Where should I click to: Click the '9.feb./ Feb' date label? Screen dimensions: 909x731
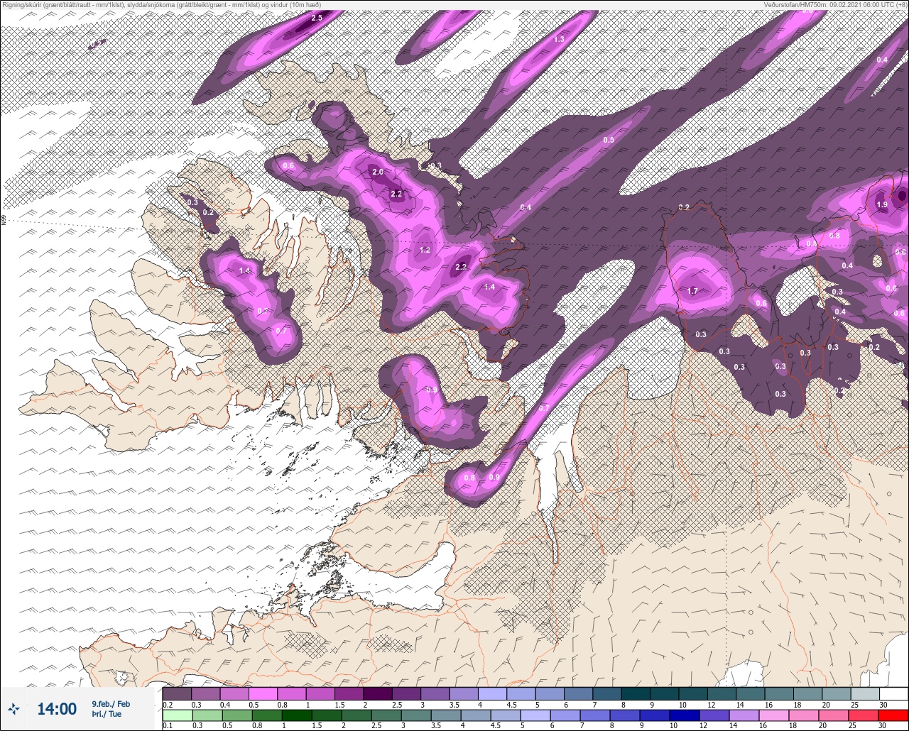tap(111, 703)
